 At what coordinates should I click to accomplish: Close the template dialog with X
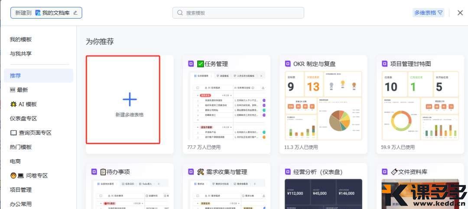coord(460,13)
